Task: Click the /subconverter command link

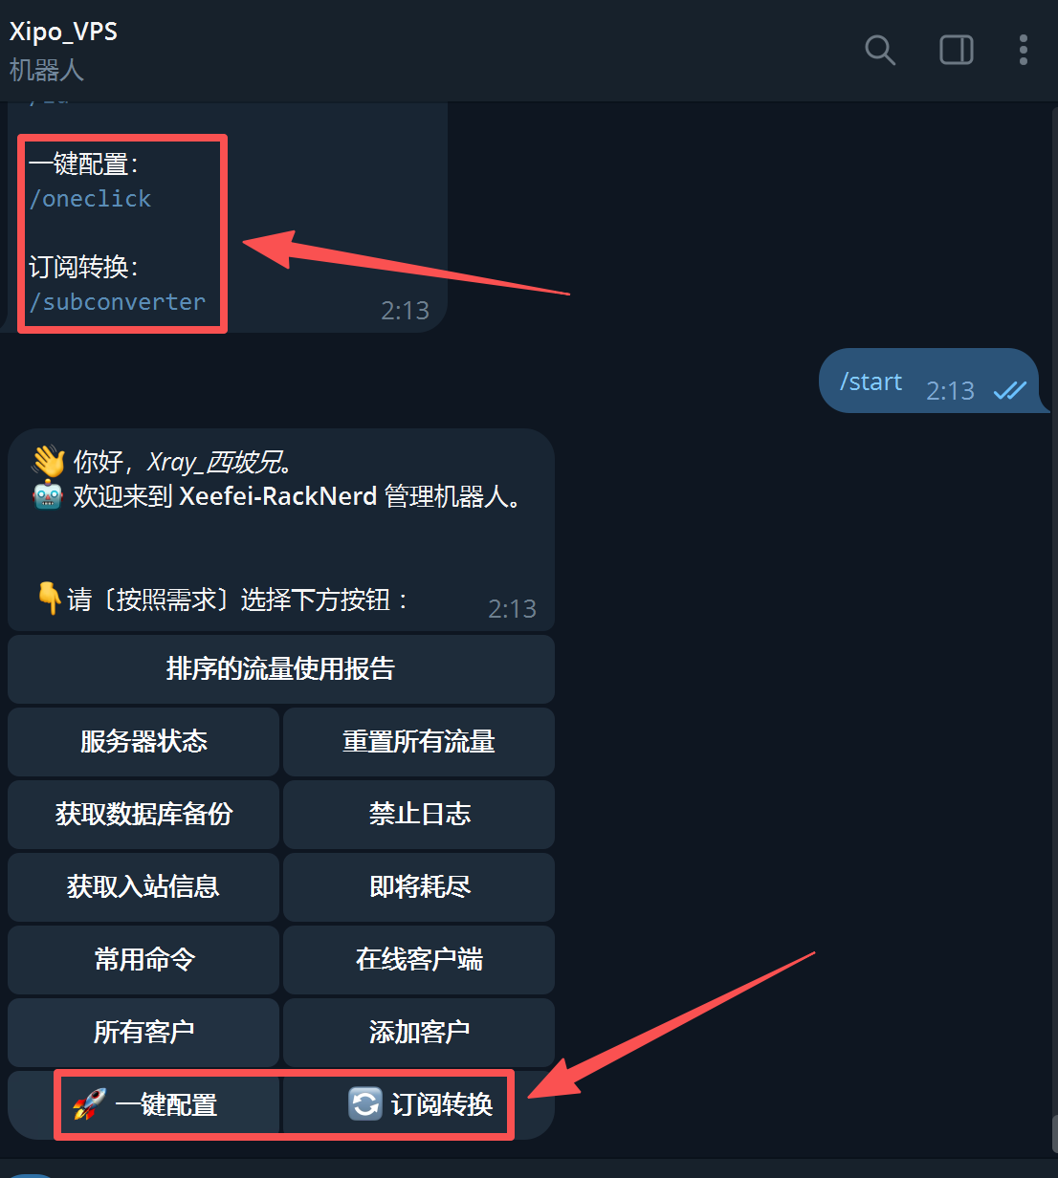Action: [x=118, y=302]
